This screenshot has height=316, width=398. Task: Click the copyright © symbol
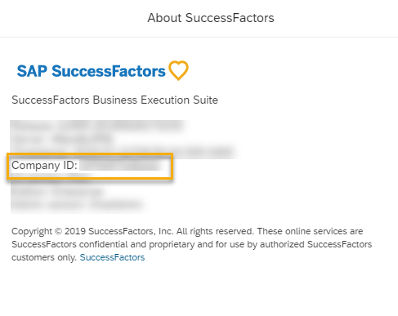coord(58,231)
